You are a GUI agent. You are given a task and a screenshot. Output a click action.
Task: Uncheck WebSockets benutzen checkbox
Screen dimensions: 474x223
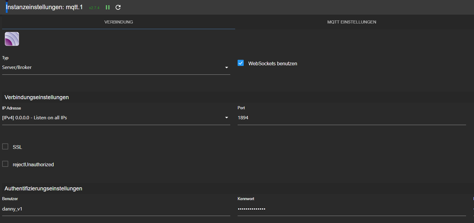coord(241,63)
